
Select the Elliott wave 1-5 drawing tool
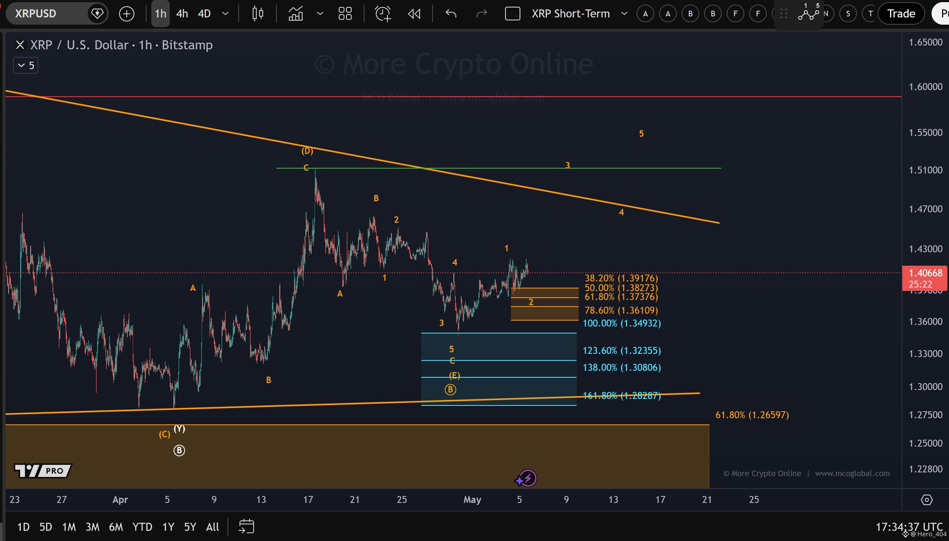point(809,13)
